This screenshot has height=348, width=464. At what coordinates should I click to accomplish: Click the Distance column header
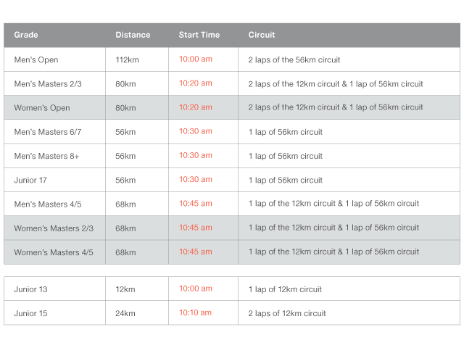point(133,35)
